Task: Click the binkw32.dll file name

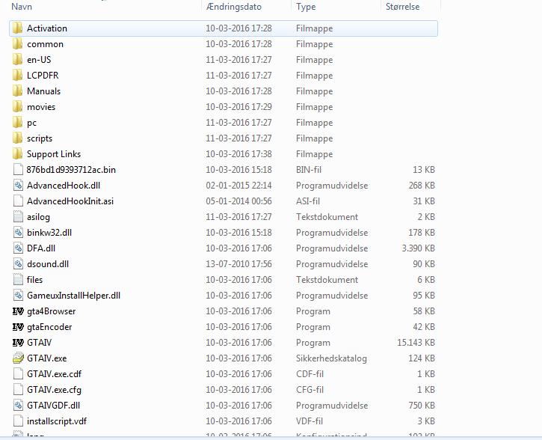Action: (49, 233)
